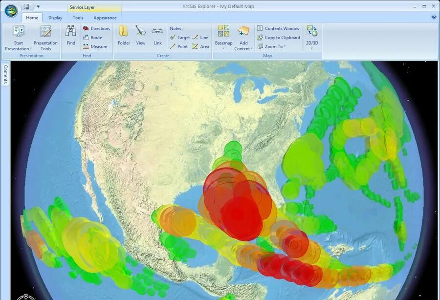
Task: Expand the Contents side panel tab
Action: click(x=5, y=74)
